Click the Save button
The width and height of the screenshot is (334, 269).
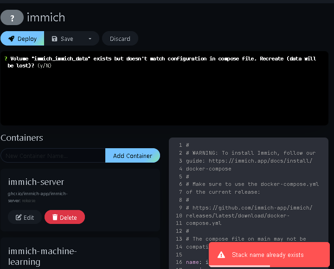click(x=63, y=39)
